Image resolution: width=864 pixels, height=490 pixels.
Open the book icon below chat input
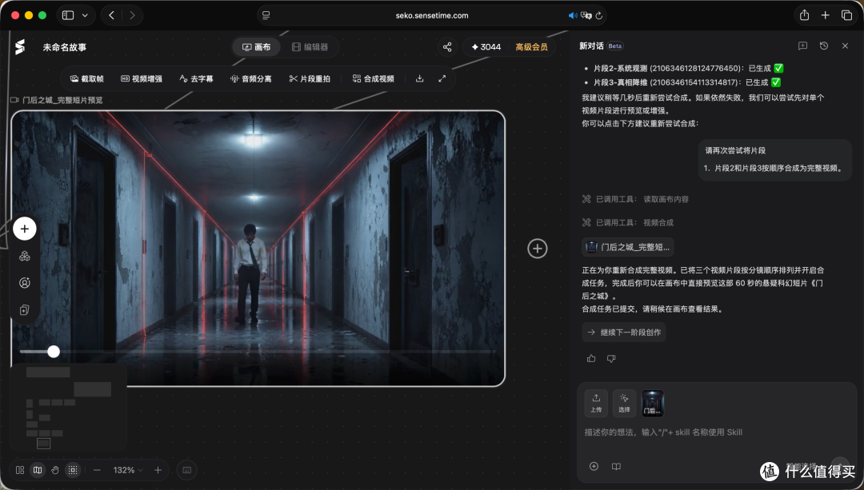(x=616, y=466)
